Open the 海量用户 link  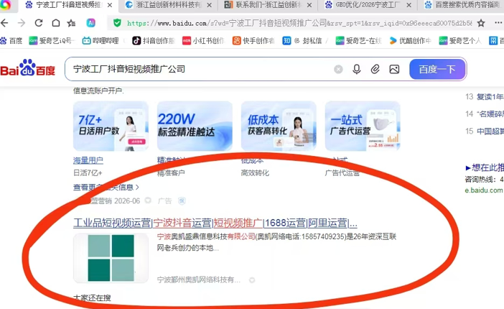[x=88, y=160]
